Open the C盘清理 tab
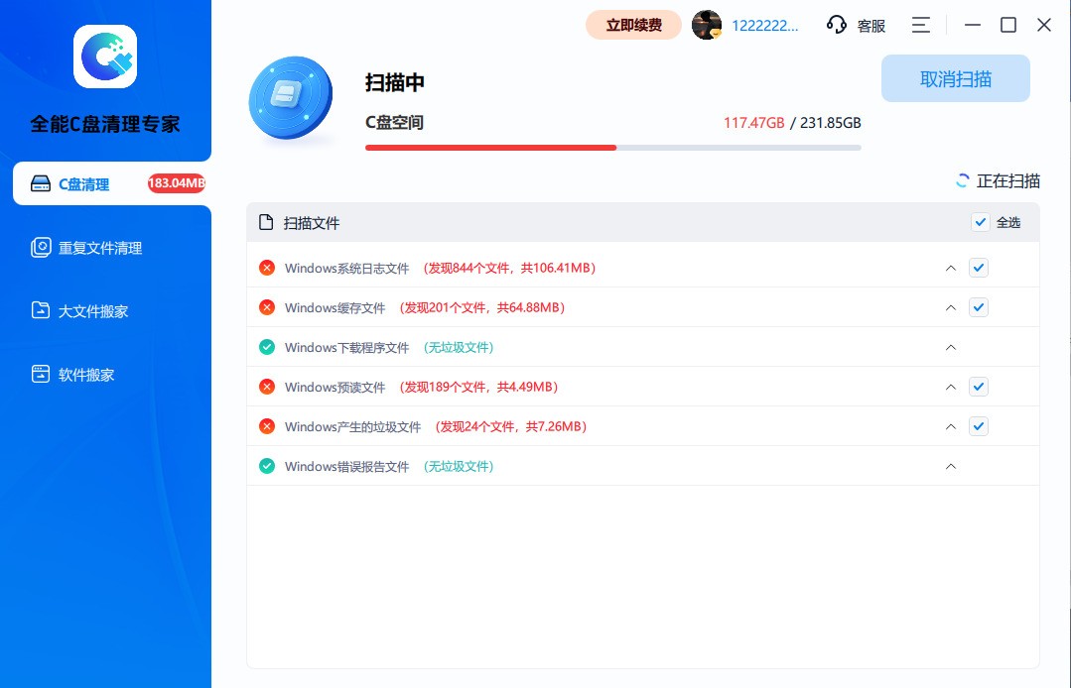Screen dimensions: 1071x688 [112, 183]
